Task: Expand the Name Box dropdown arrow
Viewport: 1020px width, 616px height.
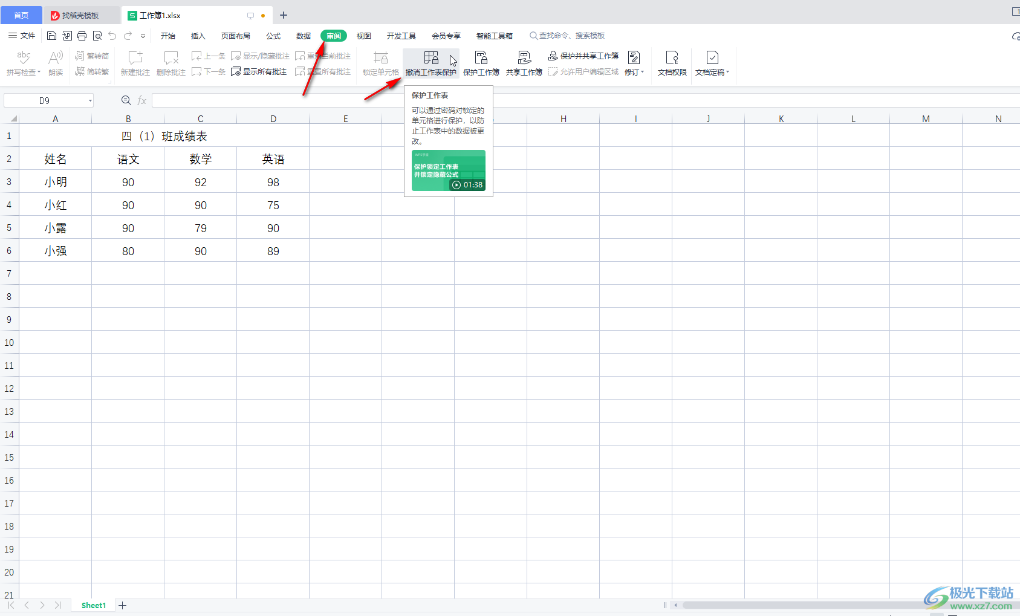Action: click(x=90, y=100)
